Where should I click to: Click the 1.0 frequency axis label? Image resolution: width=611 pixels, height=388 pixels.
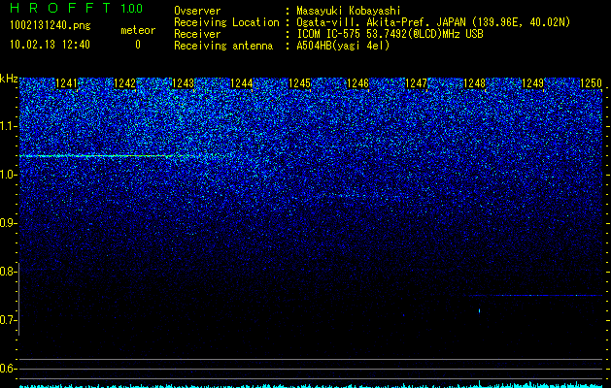coord(8,175)
